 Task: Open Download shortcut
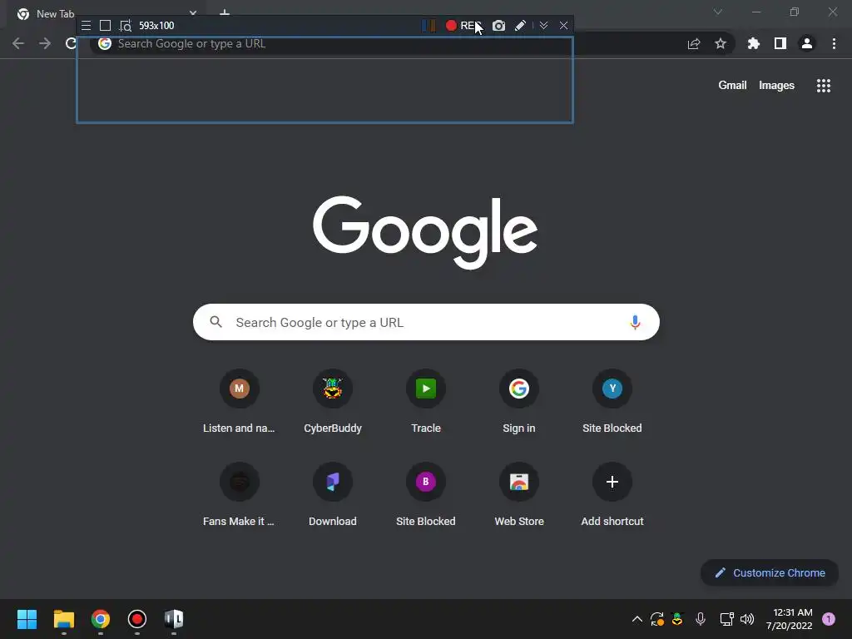[x=333, y=495]
